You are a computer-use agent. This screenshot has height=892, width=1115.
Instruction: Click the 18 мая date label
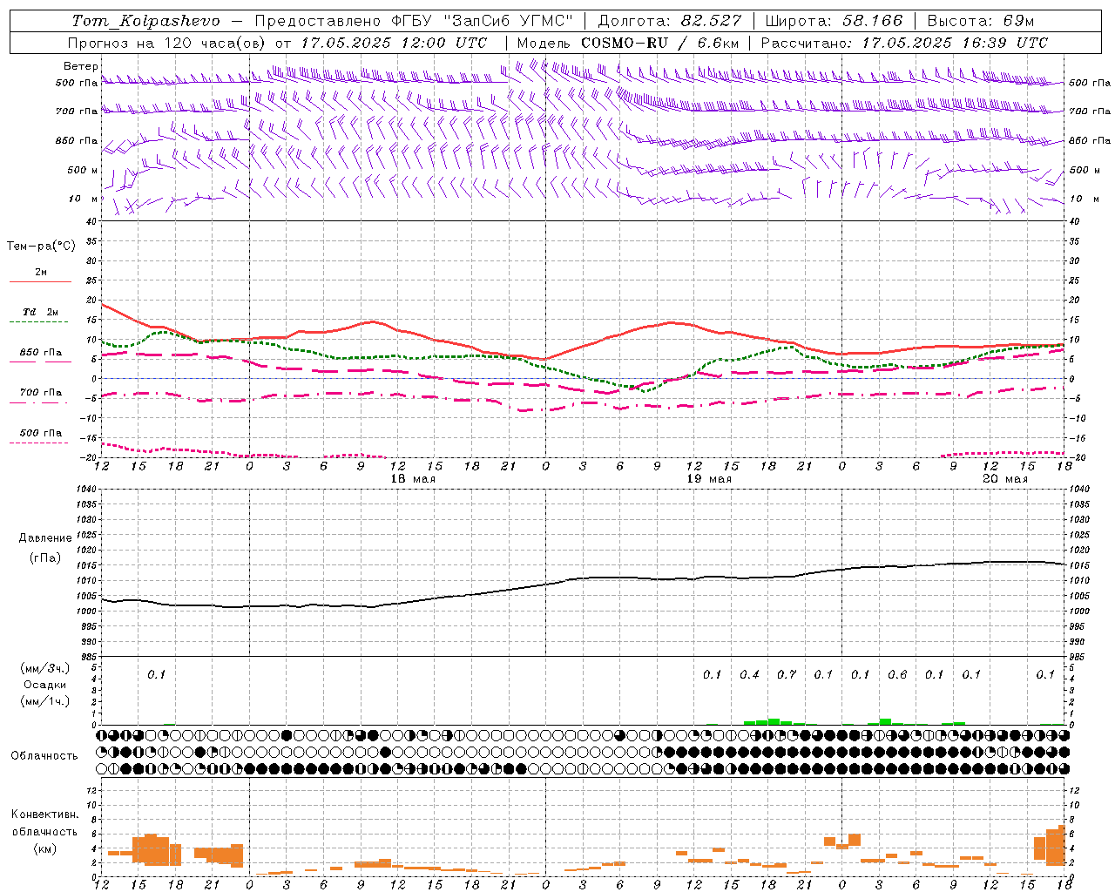pyautogui.click(x=413, y=479)
